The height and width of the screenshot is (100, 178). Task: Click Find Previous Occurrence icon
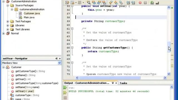tap(94, 2)
